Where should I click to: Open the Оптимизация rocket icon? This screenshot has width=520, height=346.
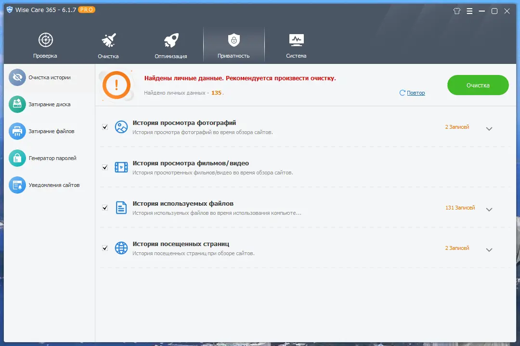click(171, 40)
